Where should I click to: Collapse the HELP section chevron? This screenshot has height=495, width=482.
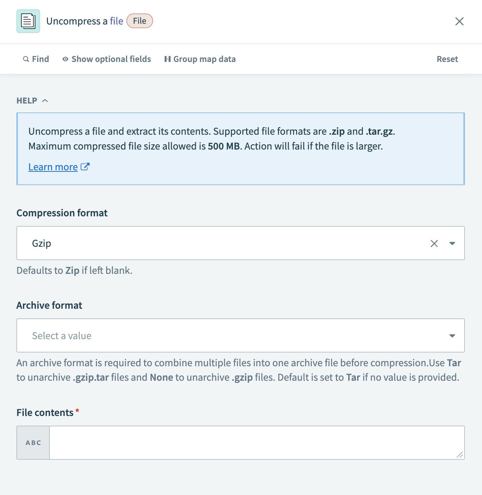[x=45, y=101]
